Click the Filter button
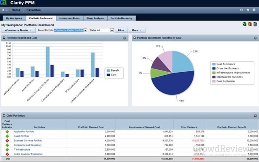The width and height of the screenshot is (259, 162). 121,30
